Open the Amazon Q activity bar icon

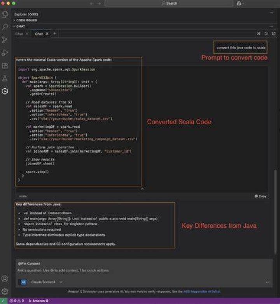pyautogui.click(x=5, y=91)
